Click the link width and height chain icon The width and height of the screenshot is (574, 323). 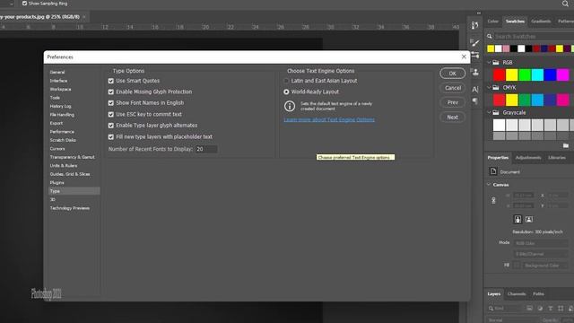click(x=493, y=201)
